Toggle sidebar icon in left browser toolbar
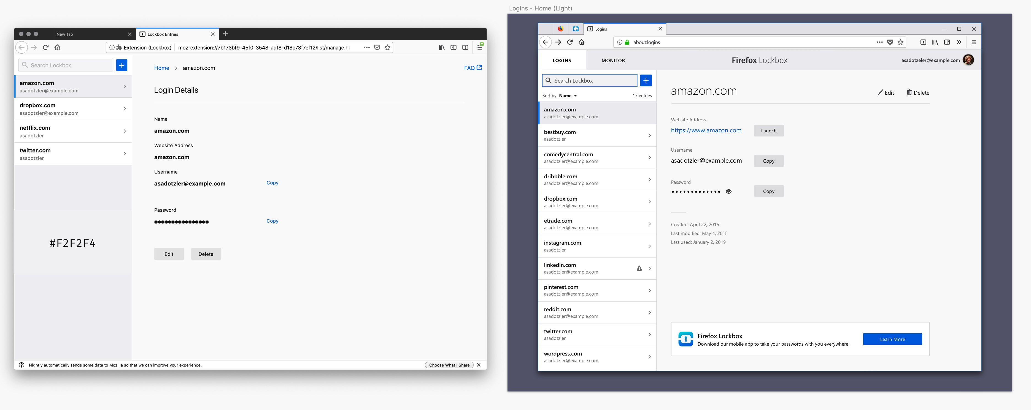 [454, 48]
